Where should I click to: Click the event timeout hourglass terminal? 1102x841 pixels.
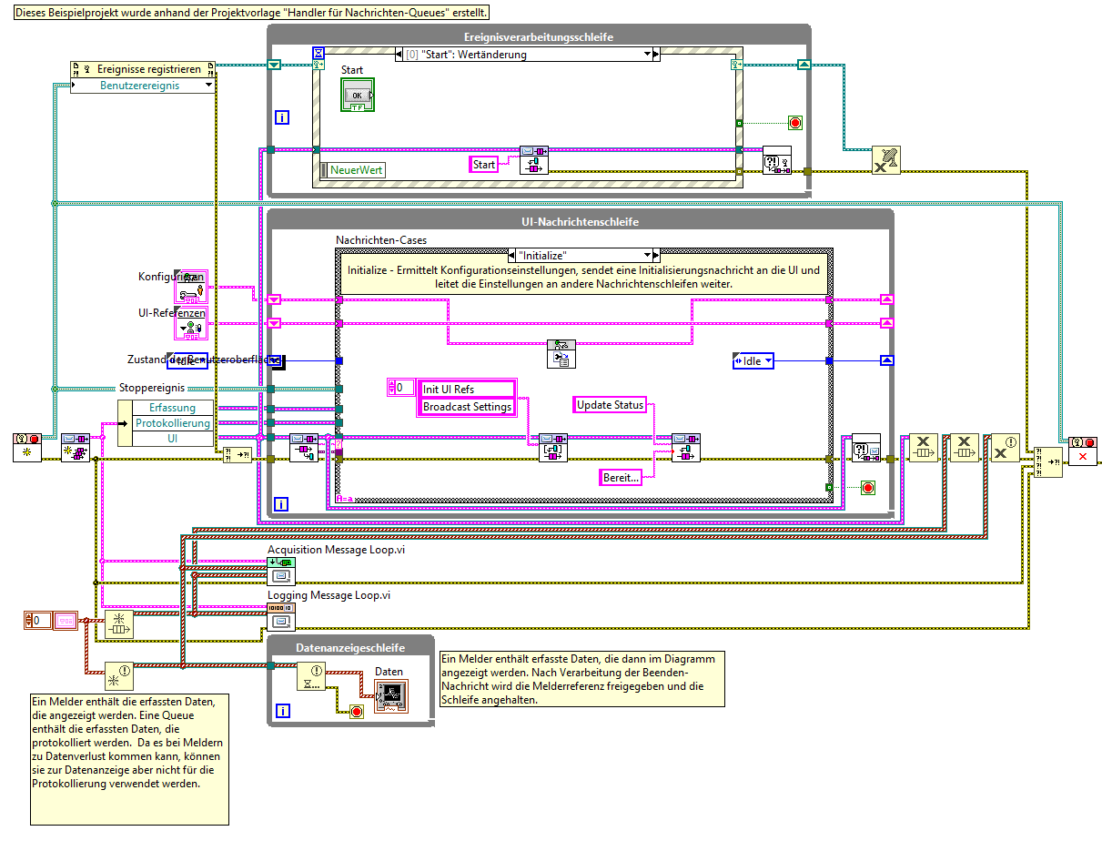[318, 53]
